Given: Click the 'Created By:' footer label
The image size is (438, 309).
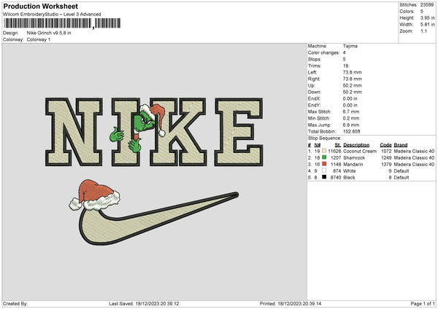Looking at the screenshot, I should coord(15,303).
